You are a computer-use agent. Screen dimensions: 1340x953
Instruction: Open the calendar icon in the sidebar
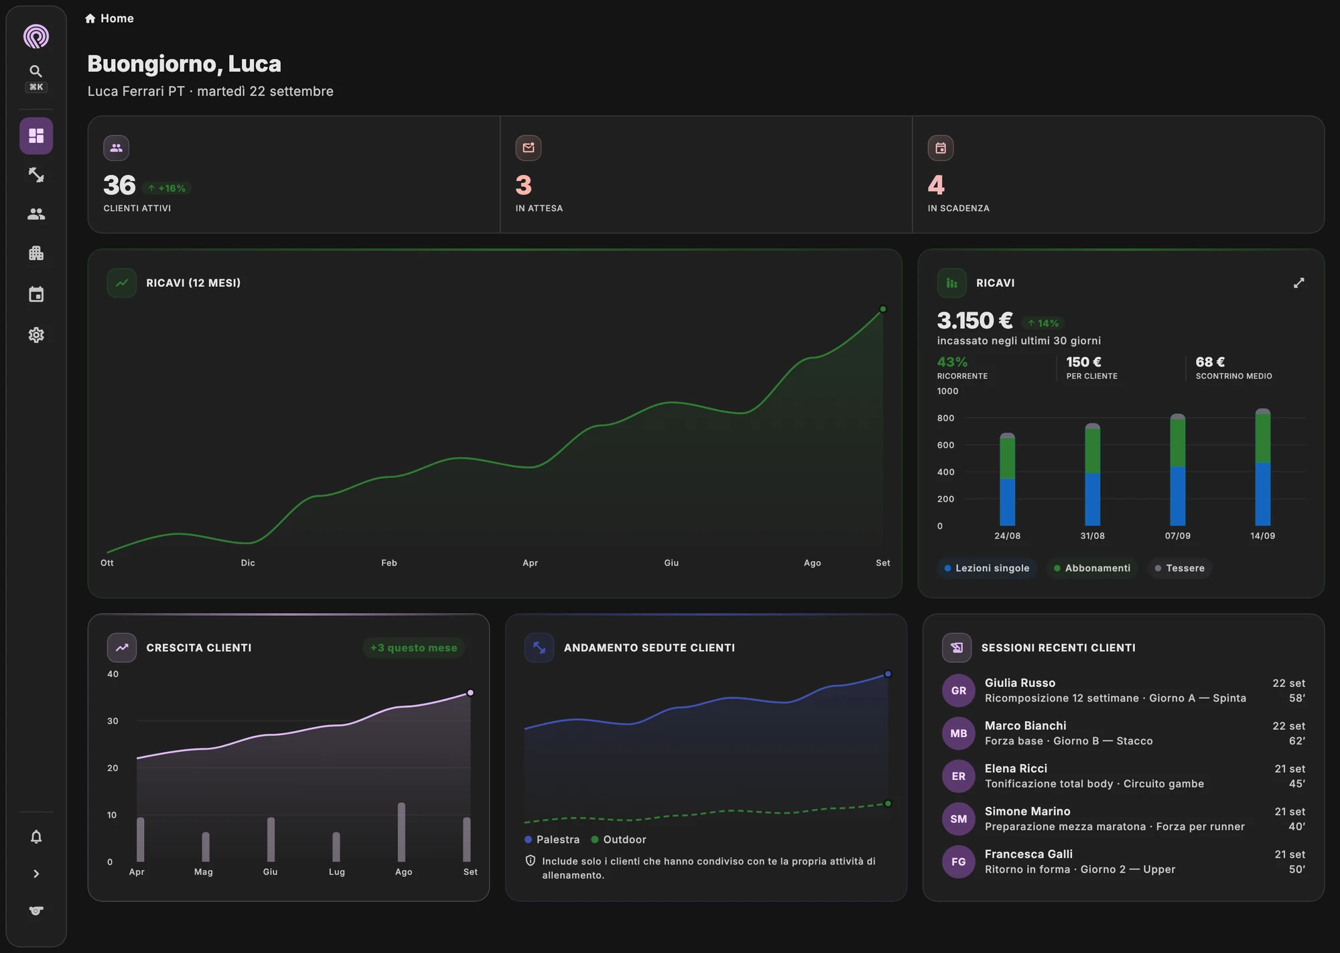click(x=36, y=294)
